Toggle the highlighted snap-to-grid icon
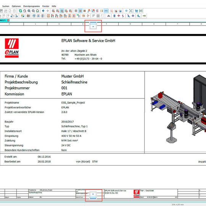The image size is (206, 206). pyautogui.click(x=80, y=11)
